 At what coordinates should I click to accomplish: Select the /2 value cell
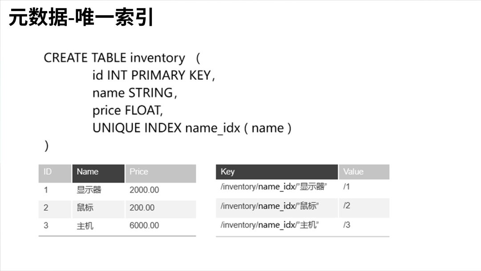(x=347, y=206)
